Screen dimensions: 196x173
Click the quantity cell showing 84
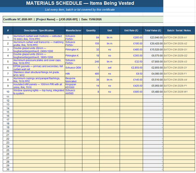(91, 37)
